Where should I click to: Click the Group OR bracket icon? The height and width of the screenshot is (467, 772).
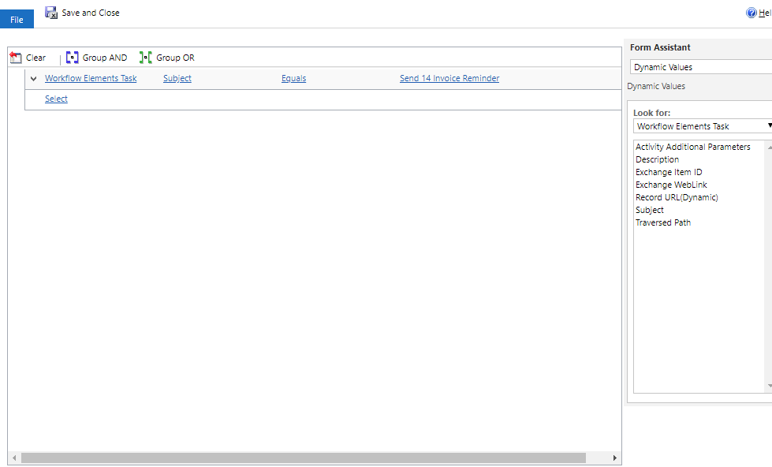tap(146, 58)
